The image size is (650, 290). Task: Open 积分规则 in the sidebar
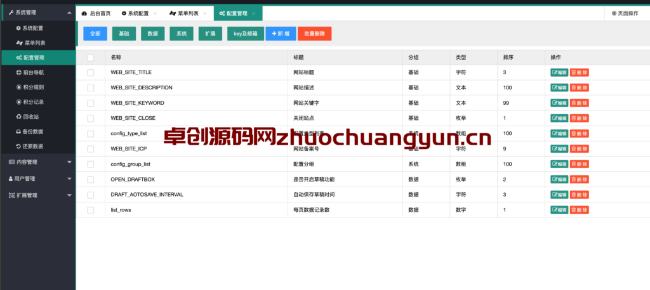click(x=39, y=88)
